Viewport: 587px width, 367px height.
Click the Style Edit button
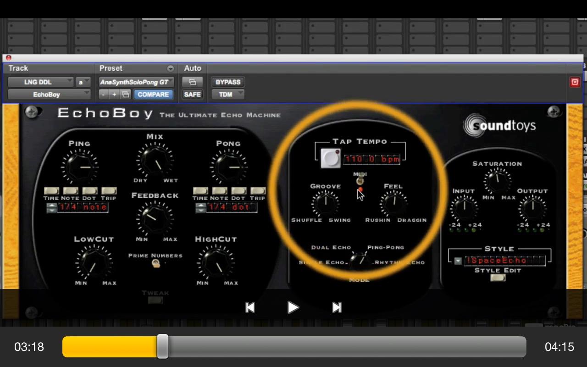pyautogui.click(x=498, y=277)
